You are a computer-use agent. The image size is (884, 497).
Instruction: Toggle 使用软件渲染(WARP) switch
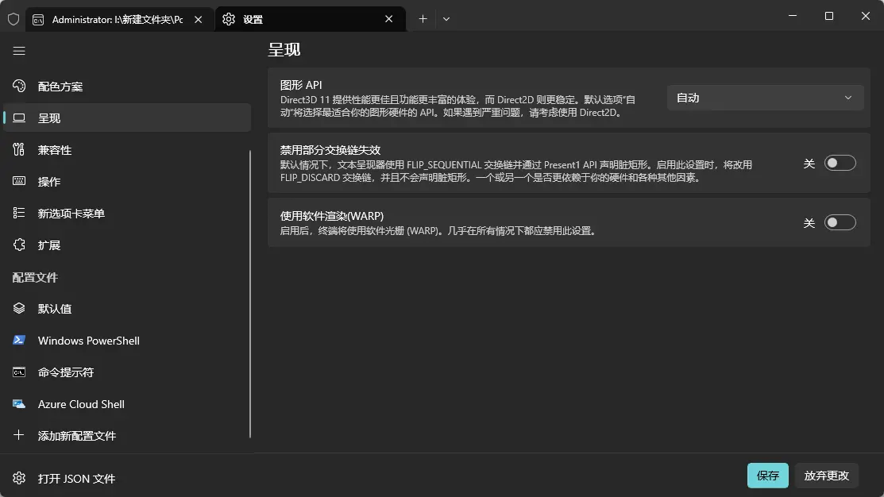840,222
